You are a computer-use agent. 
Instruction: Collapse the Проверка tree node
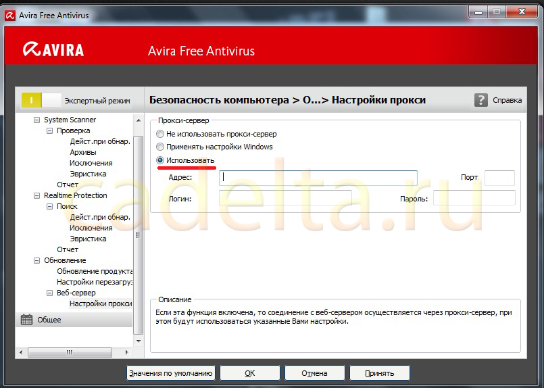click(49, 131)
